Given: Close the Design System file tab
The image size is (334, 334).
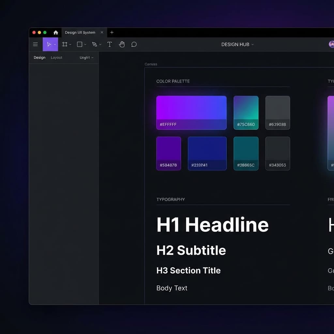Looking at the screenshot, I should tap(102, 33).
